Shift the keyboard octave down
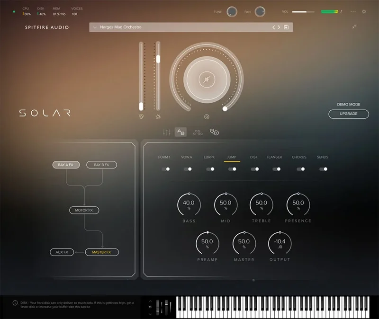Screen dimensions: 379x319 coord(150,314)
